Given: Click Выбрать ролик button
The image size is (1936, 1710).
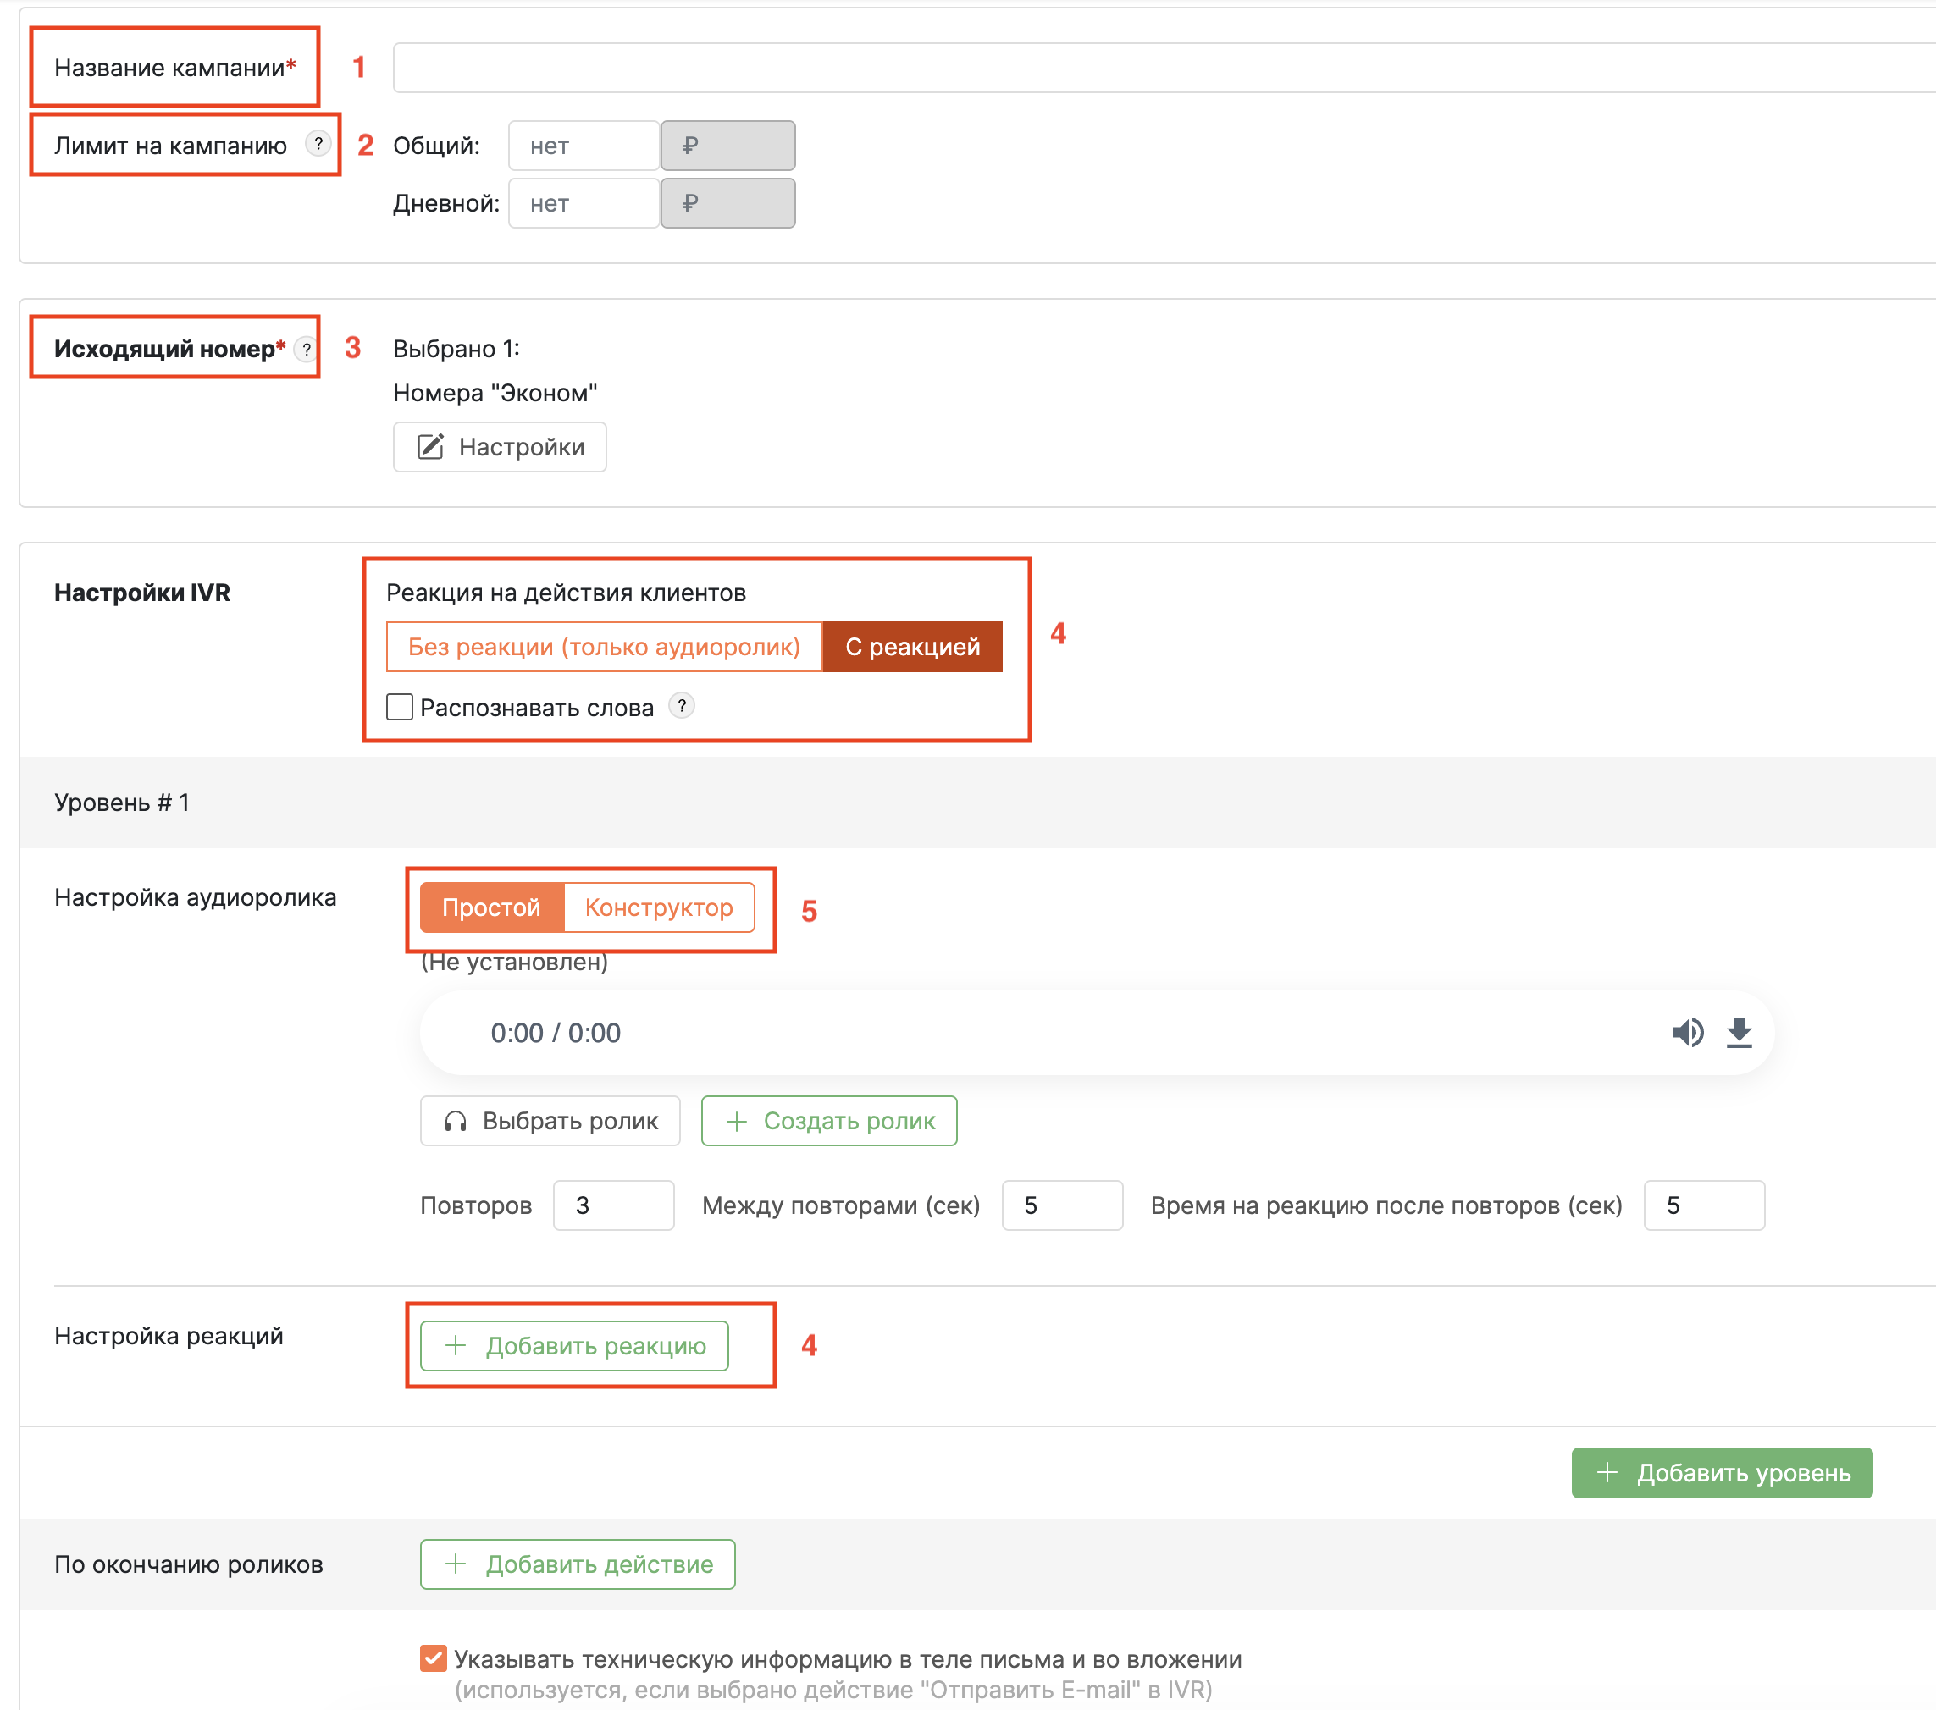Looking at the screenshot, I should pos(550,1121).
